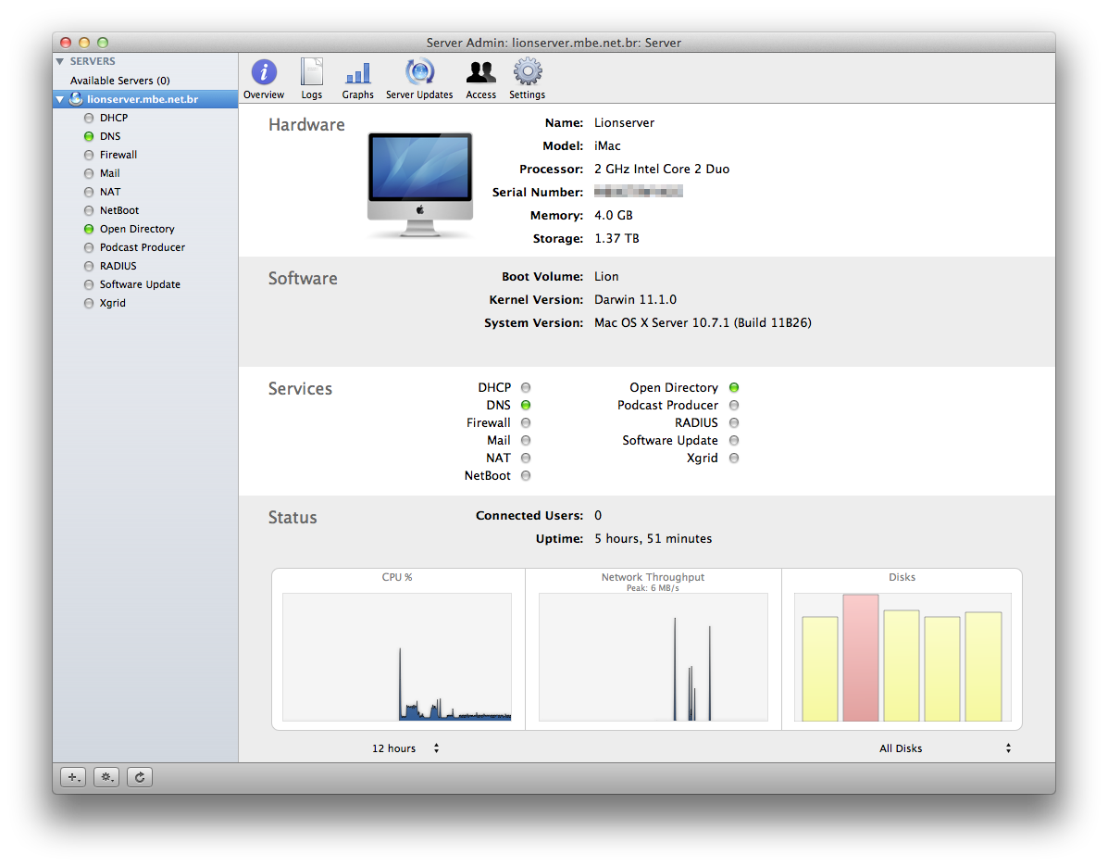Toggle the DNS service status indicator
Screen dimensions: 1108x867
[x=525, y=405]
